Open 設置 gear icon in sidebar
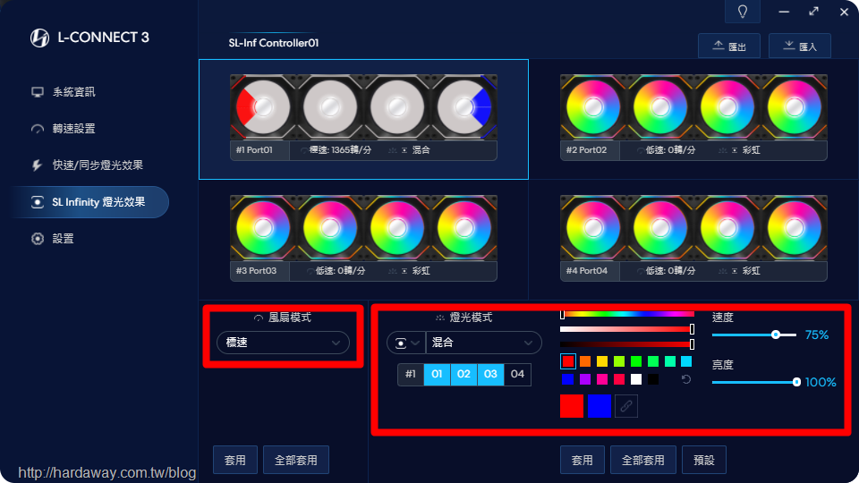Viewport: 859px width, 483px height. pyautogui.click(x=38, y=239)
